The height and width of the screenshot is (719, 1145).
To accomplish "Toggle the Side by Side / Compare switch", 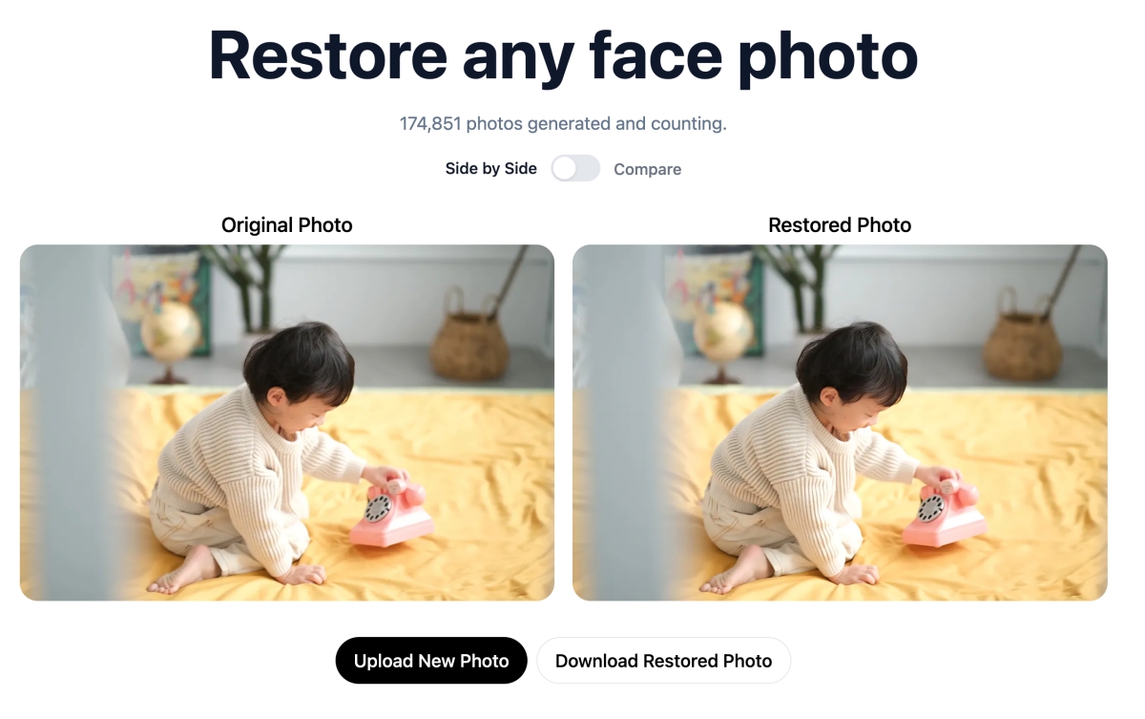I will tap(575, 169).
